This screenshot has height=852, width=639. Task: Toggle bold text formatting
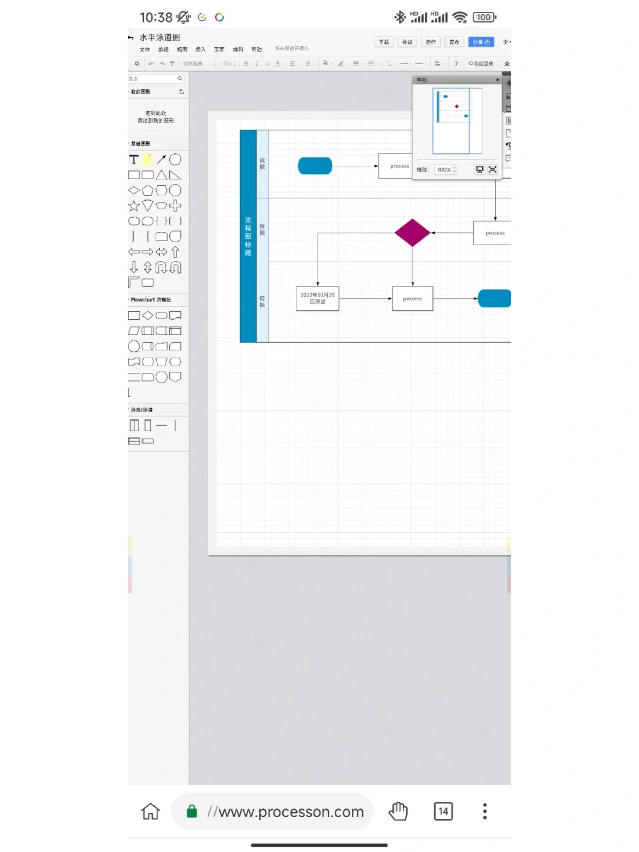click(x=246, y=63)
